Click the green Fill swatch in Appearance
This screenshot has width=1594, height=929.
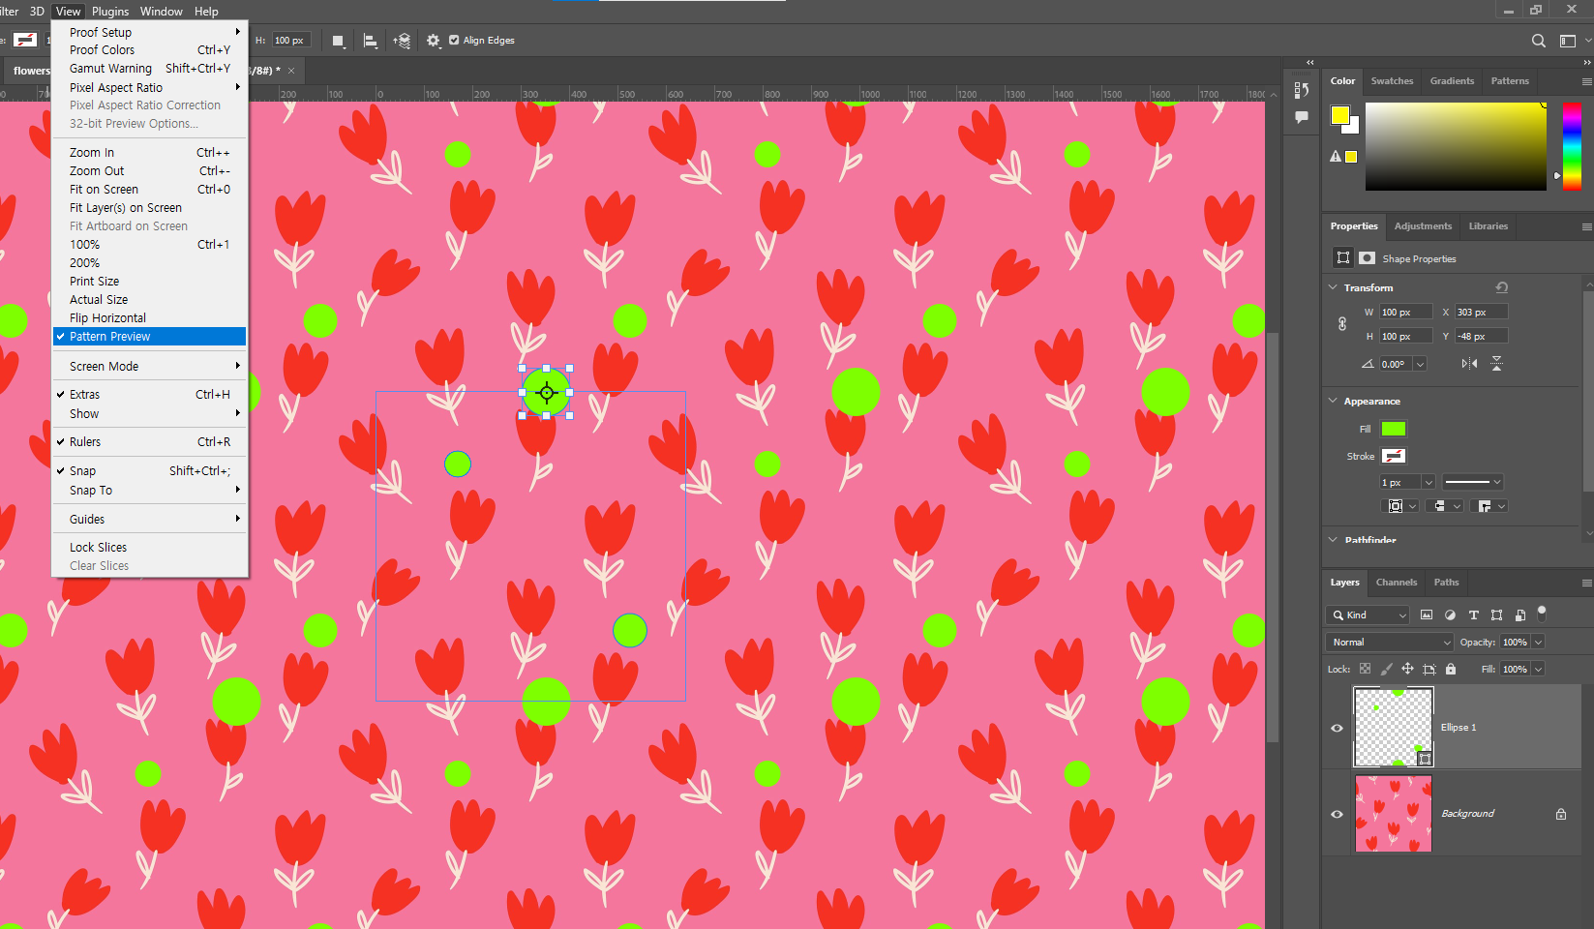point(1394,429)
